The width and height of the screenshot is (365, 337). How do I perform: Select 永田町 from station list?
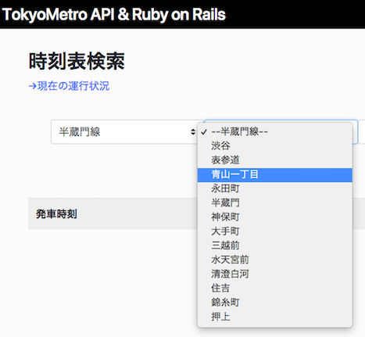275,188
